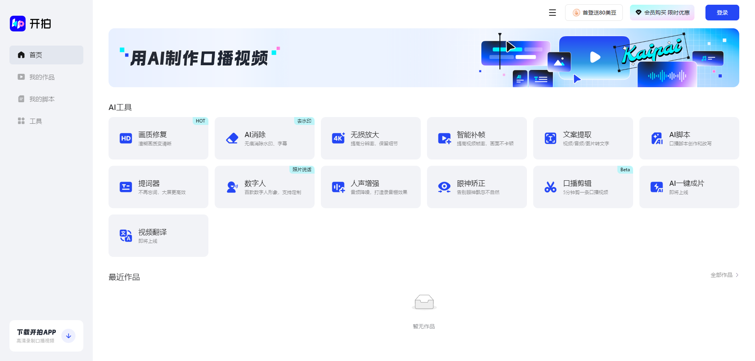Open the 人声增强 voice enhancement tool
755x361 pixels.
pos(370,187)
